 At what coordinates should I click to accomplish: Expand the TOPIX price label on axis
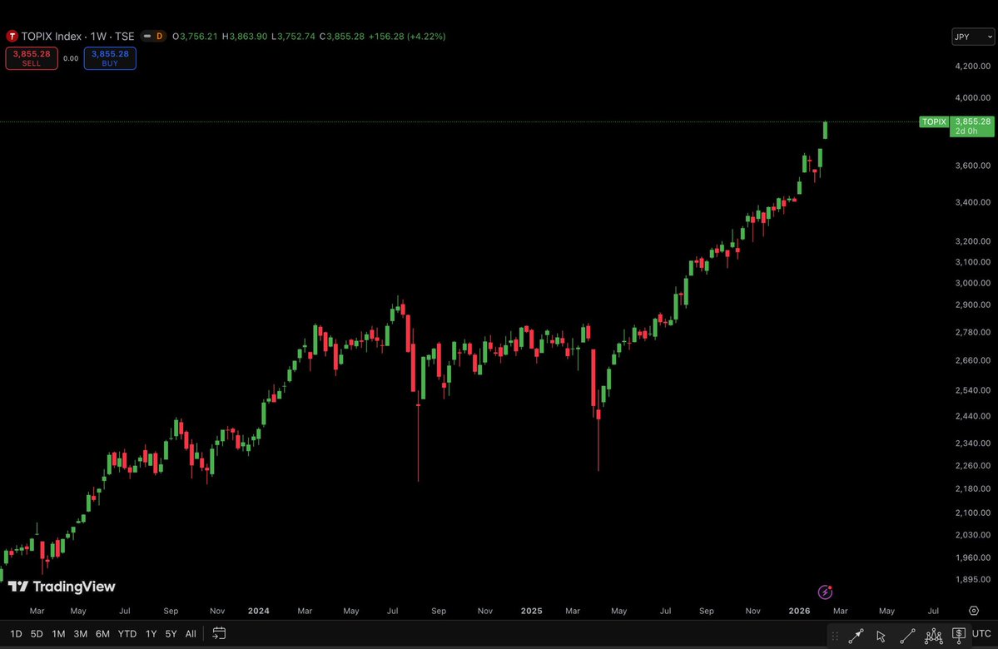tap(933, 121)
